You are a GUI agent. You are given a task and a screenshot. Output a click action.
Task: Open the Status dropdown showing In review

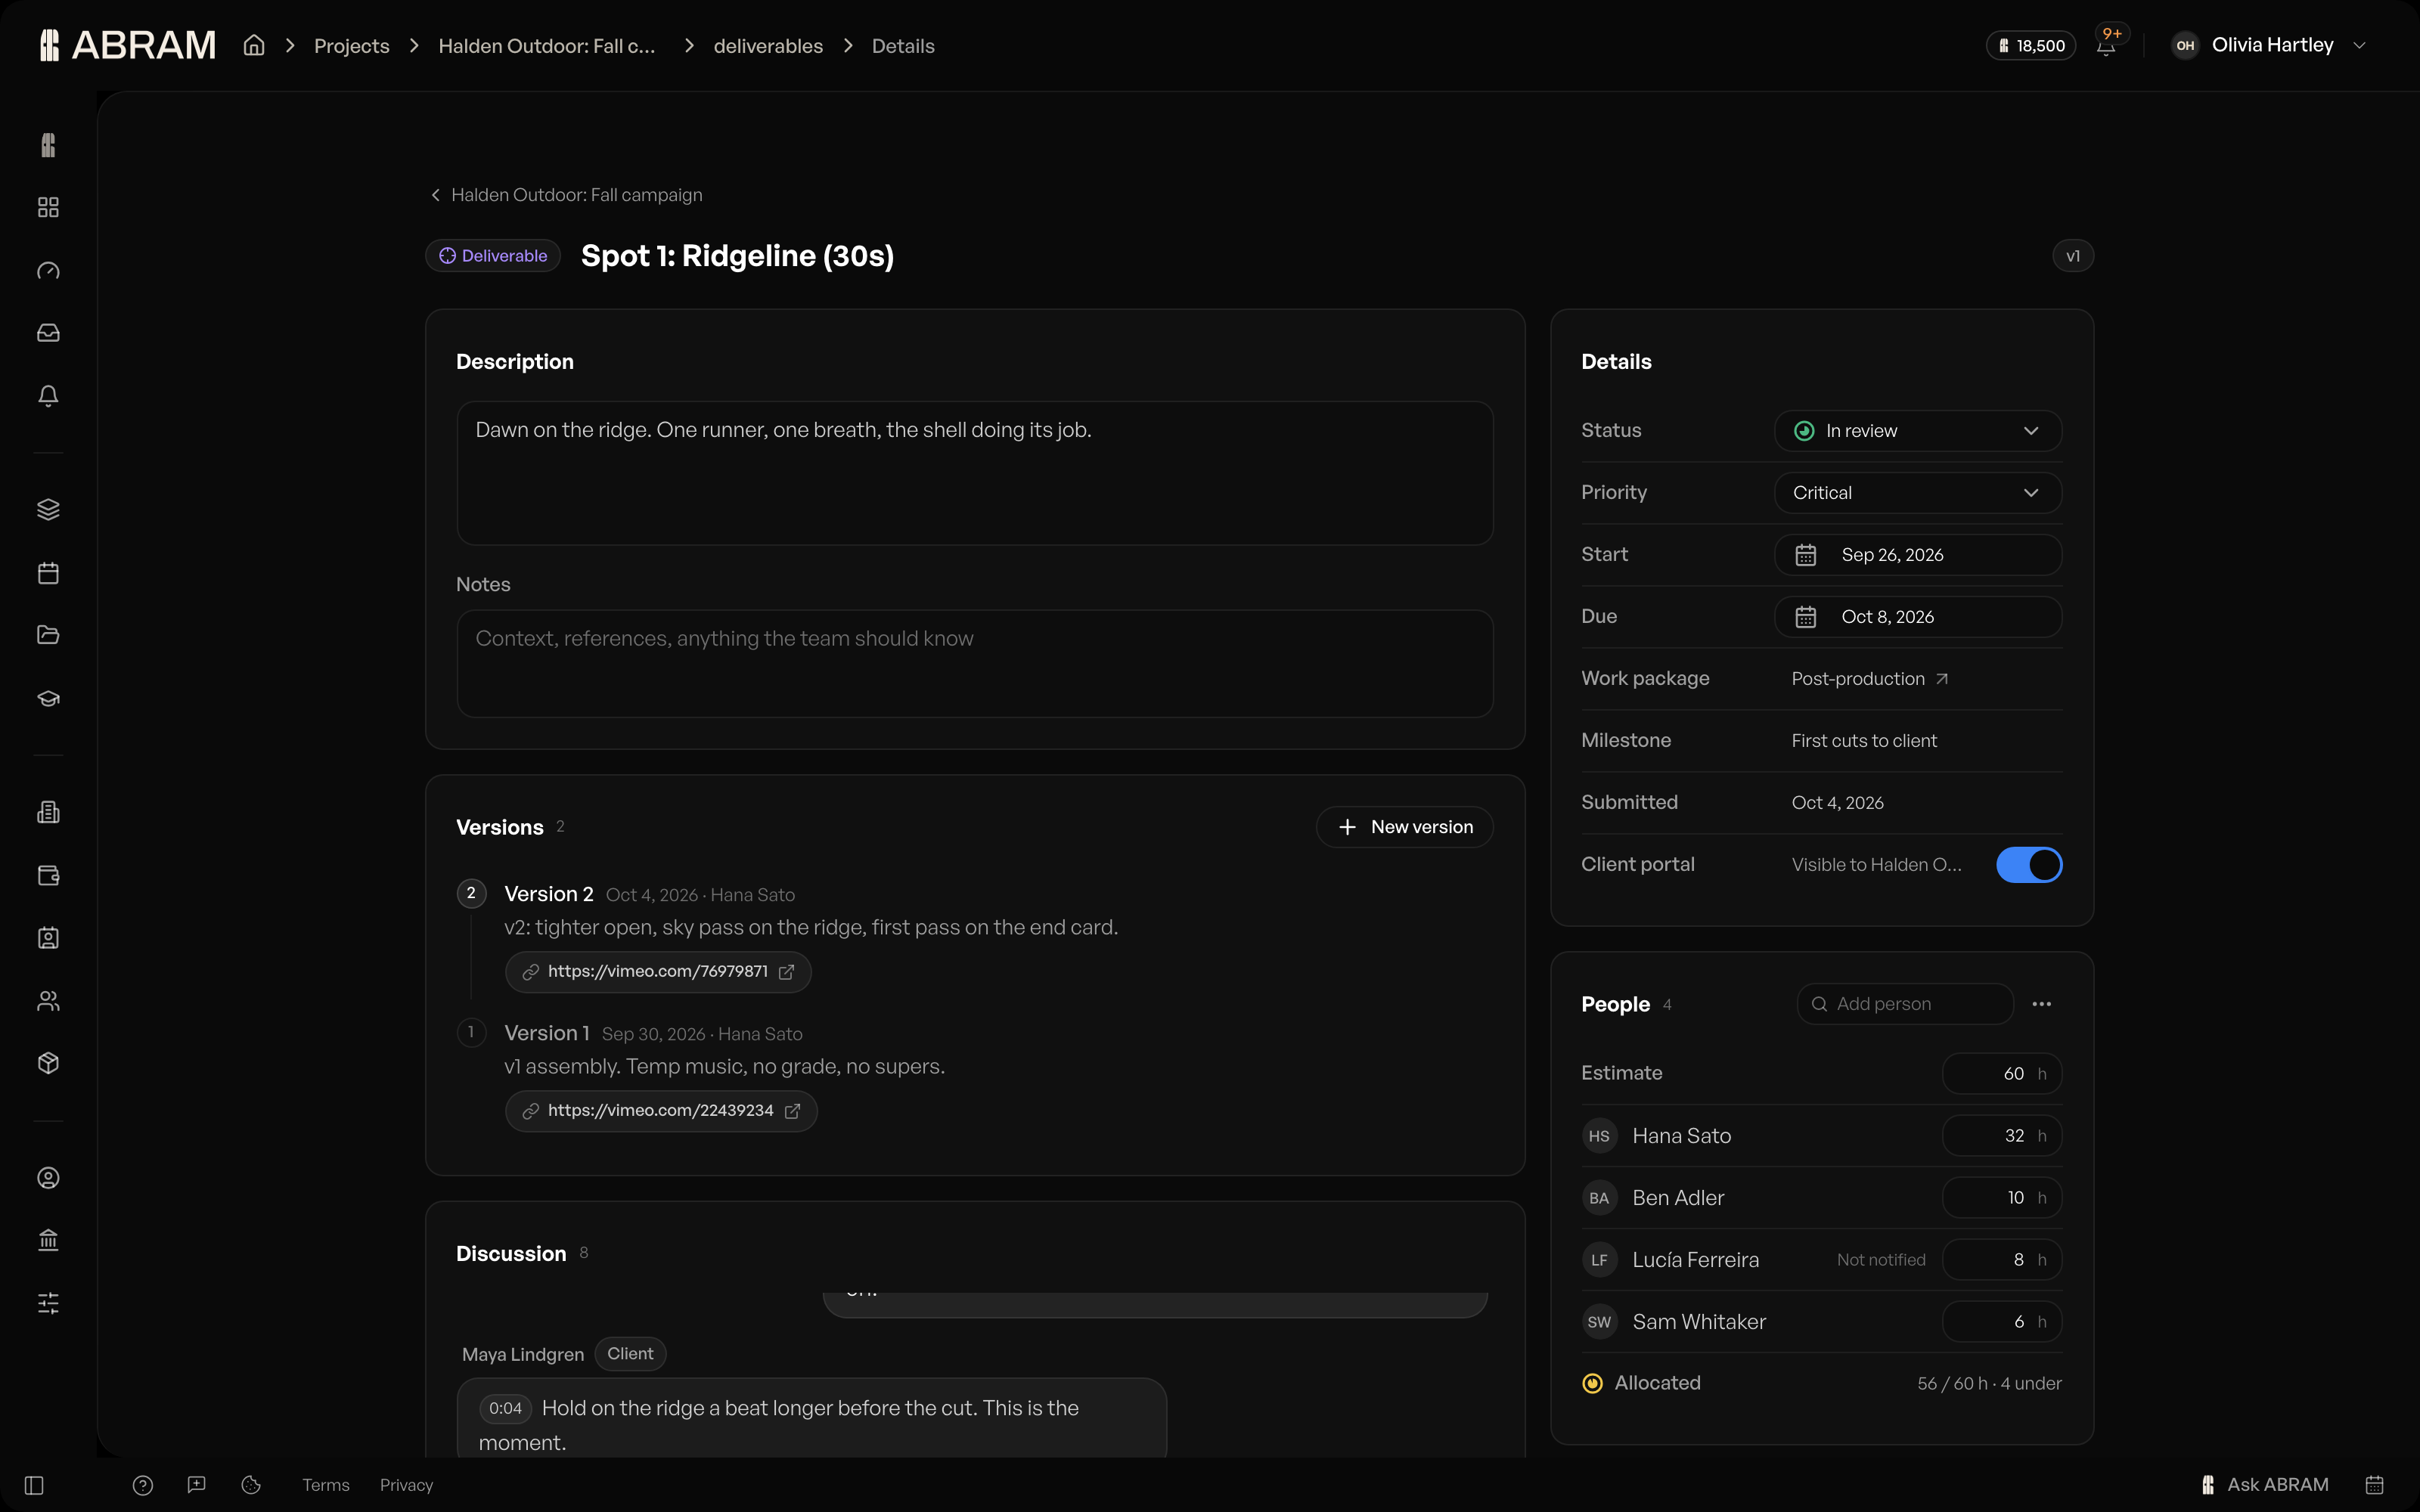1918,431
